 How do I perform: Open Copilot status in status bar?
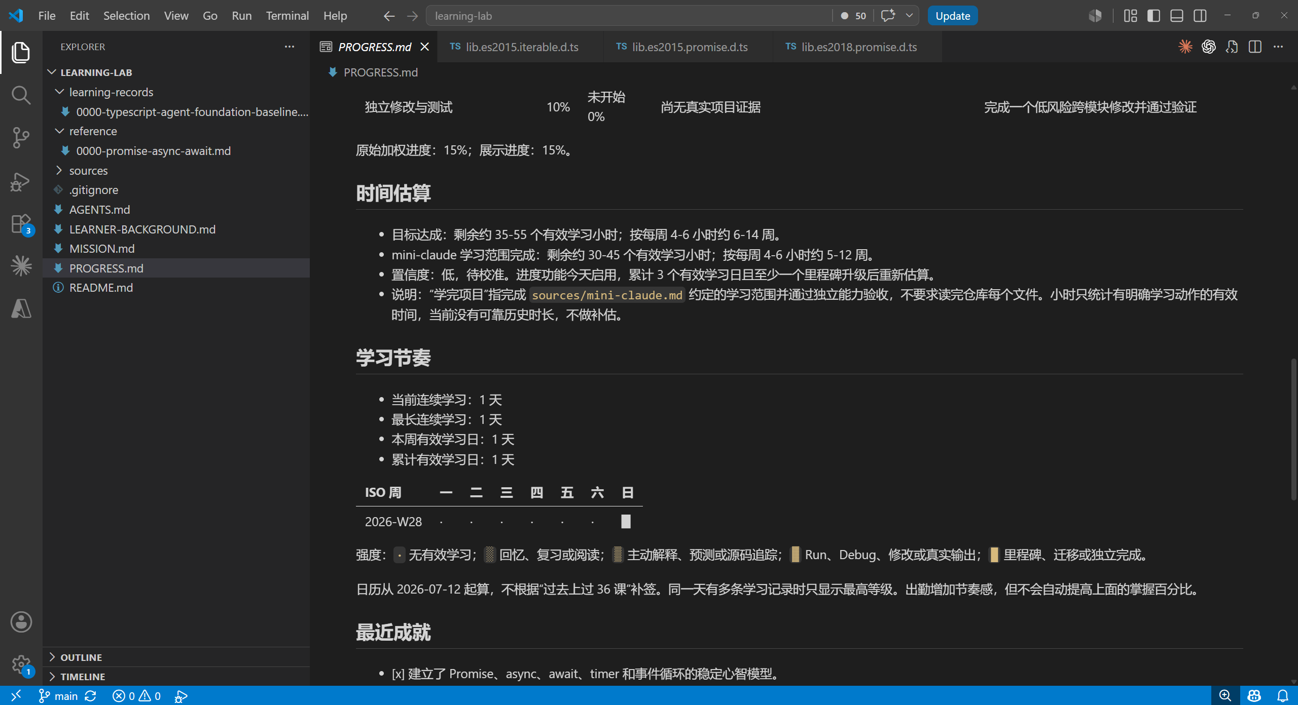(x=1254, y=696)
